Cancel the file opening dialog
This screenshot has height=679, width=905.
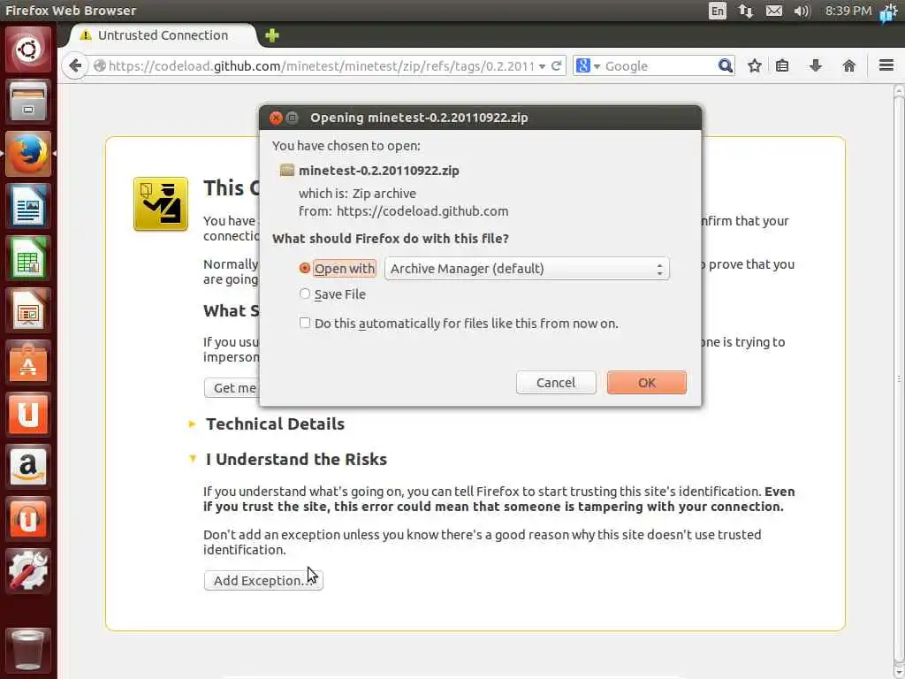pyautogui.click(x=555, y=382)
